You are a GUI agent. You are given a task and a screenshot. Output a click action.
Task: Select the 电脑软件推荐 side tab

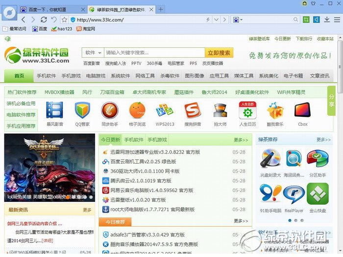[x=21, y=115]
